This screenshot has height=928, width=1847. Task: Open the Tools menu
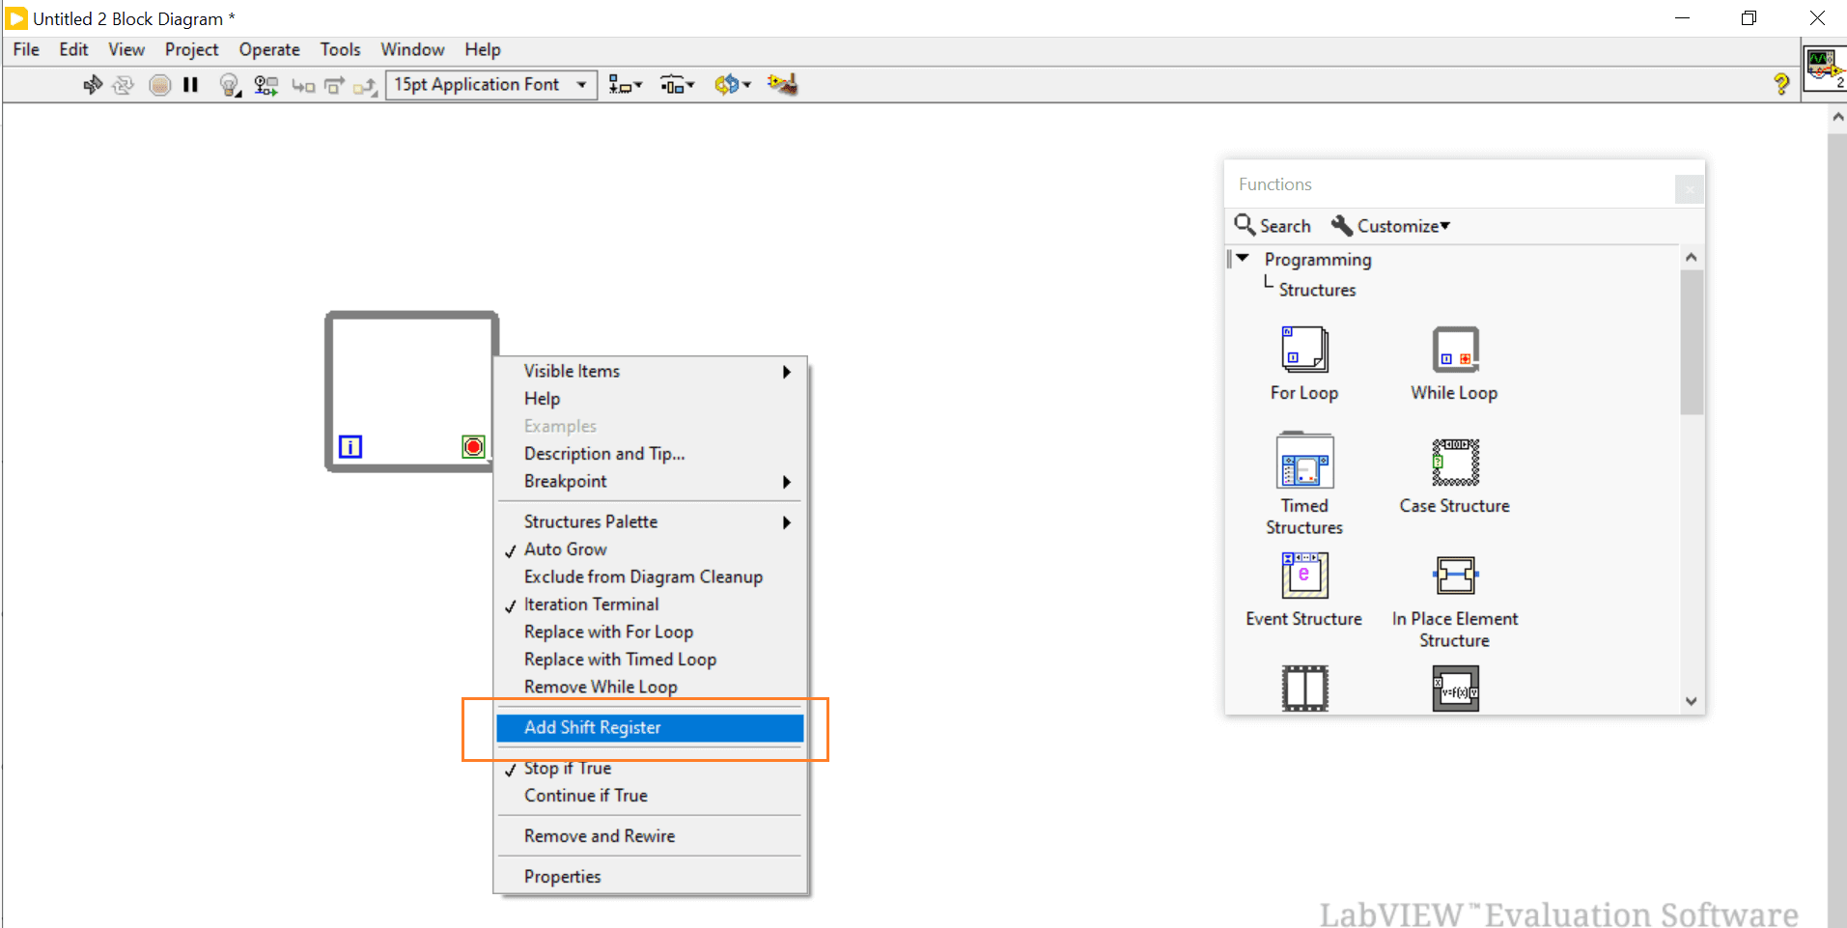tap(340, 49)
